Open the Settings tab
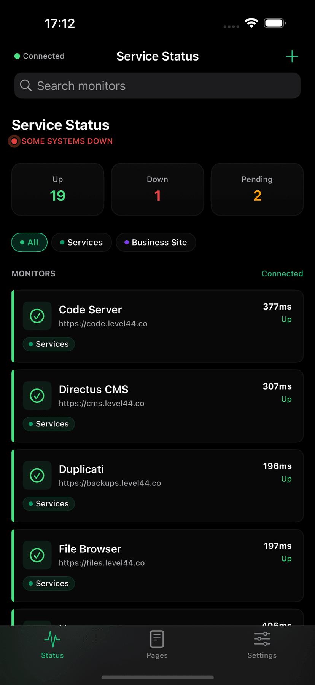315x685 pixels. (x=262, y=645)
